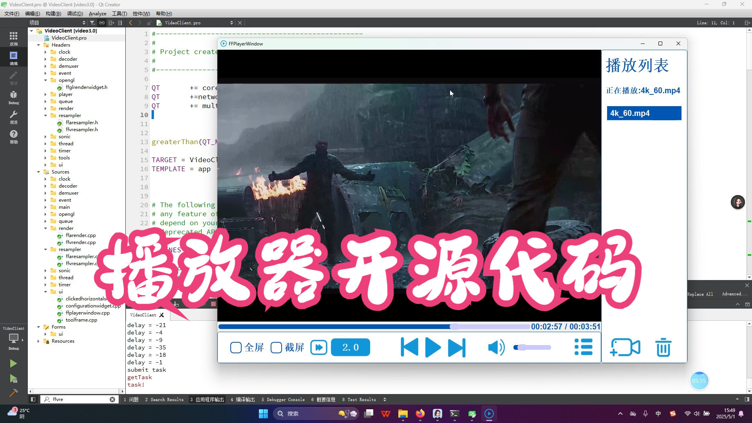
Task: Open ffglrenderwidget.h in project tree
Action: (86, 87)
